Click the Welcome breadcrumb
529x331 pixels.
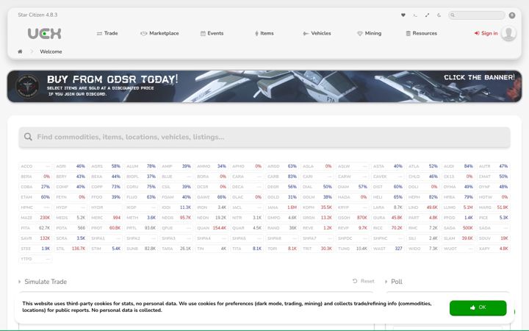tap(51, 51)
